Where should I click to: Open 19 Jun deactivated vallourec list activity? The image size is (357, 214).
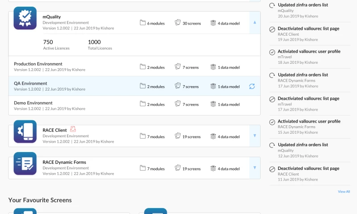[308, 29]
